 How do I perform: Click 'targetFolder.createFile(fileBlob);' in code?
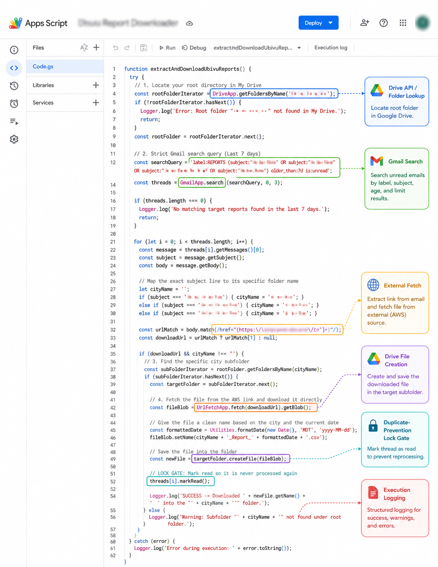(x=240, y=459)
